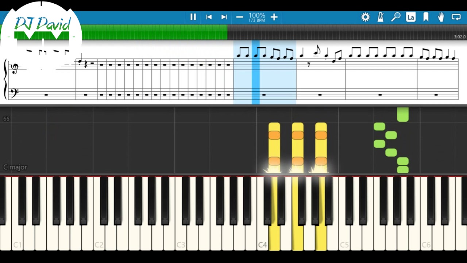Increase playback speed with the plus button
This screenshot has width=467, height=263.
tap(274, 17)
